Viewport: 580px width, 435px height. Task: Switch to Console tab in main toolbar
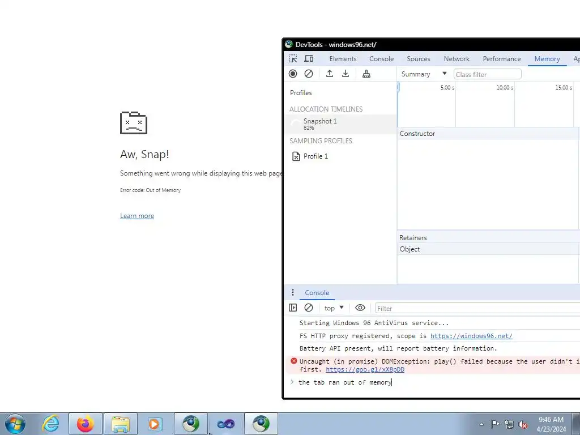click(381, 59)
